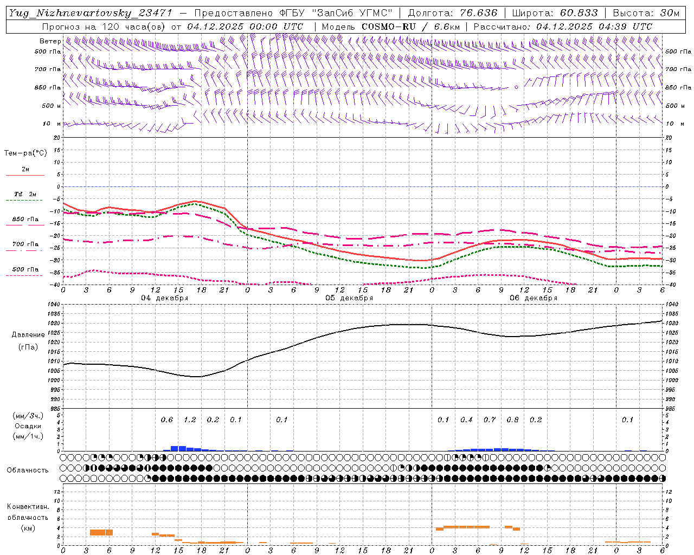Select the latitude value Широта: 60.833
694x555 pixels.
click(x=555, y=13)
